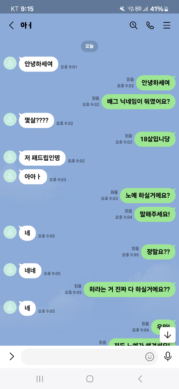
Task: Open the chat search magnifier icon
Action: tap(134, 25)
